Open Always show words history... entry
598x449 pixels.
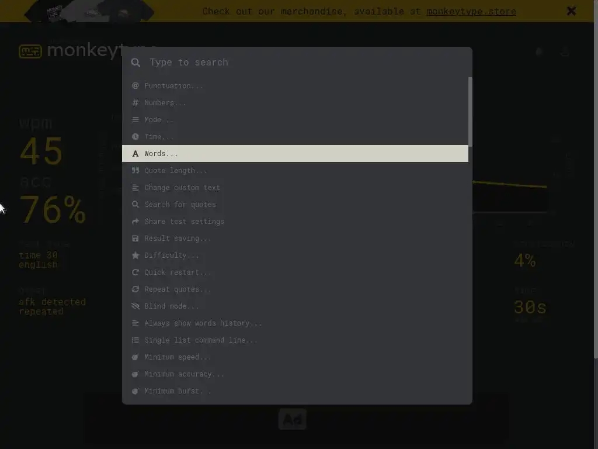click(x=295, y=323)
